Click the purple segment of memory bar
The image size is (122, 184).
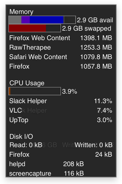pos(26,20)
